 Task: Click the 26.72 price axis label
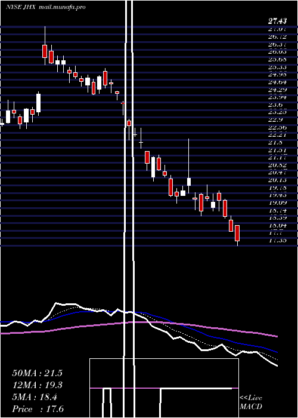[x=277, y=36]
